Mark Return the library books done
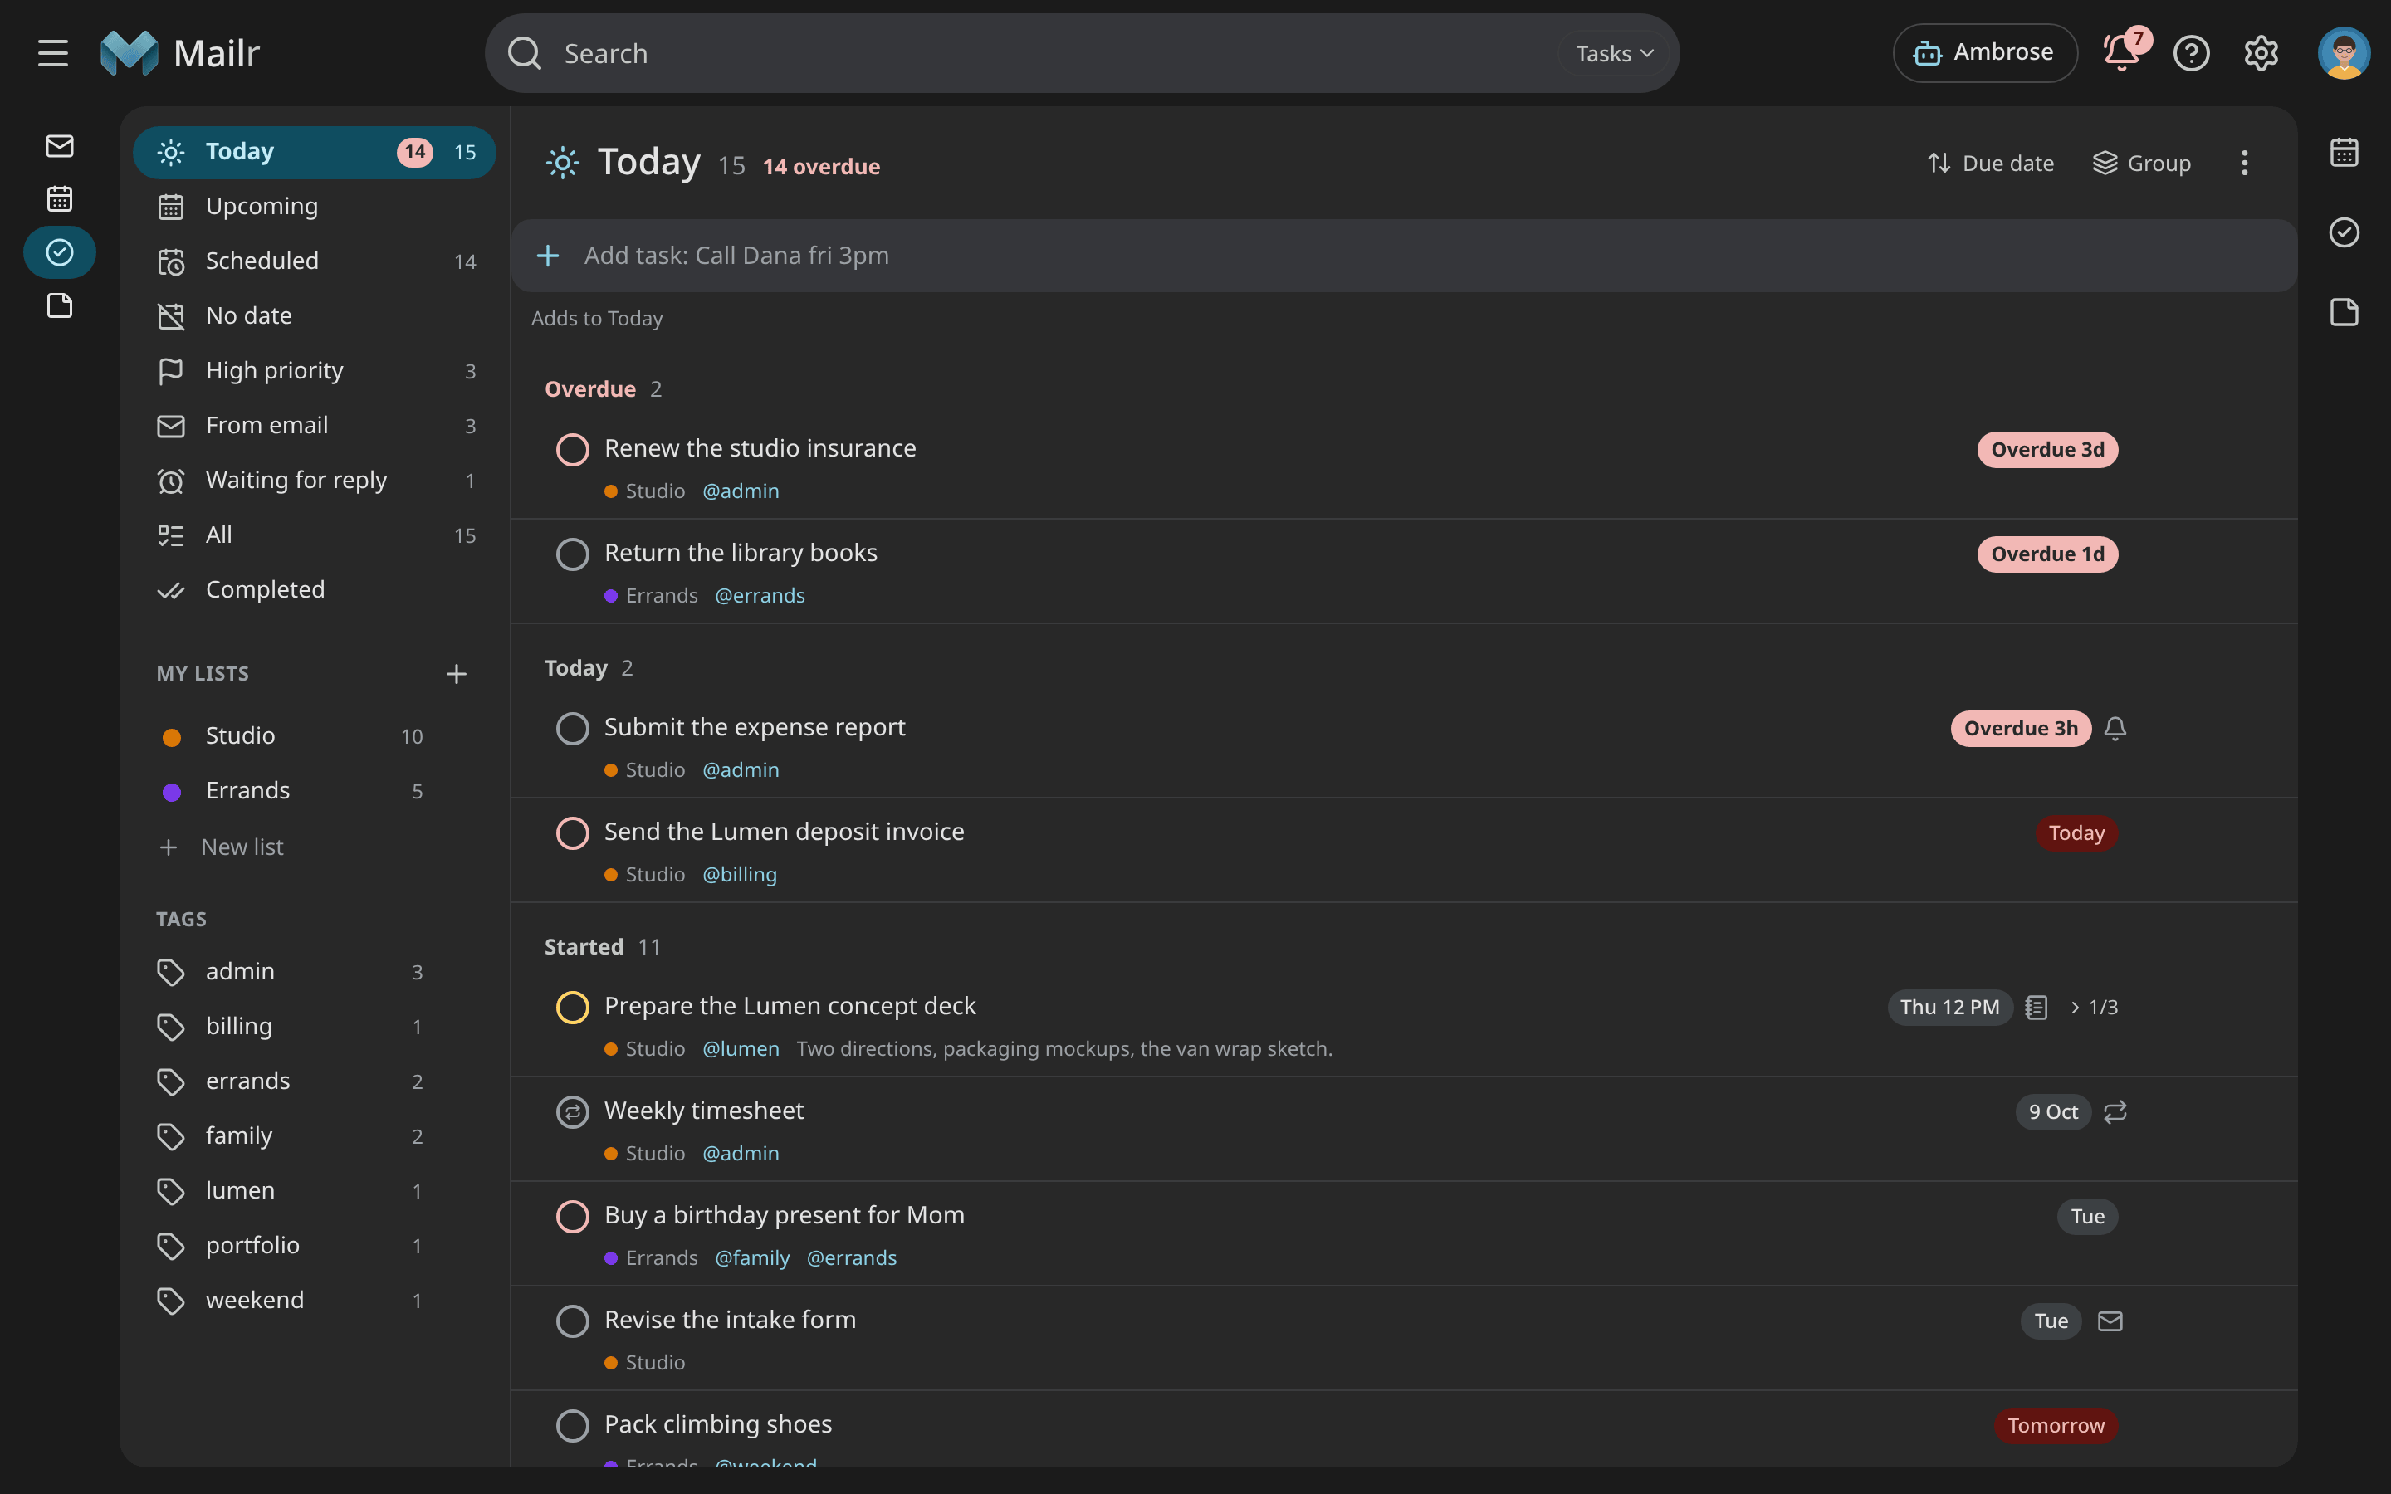This screenshot has height=1494, width=2391. point(572,554)
